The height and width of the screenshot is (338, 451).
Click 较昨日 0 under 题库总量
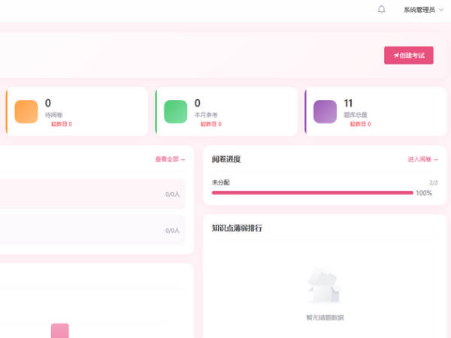tap(360, 124)
